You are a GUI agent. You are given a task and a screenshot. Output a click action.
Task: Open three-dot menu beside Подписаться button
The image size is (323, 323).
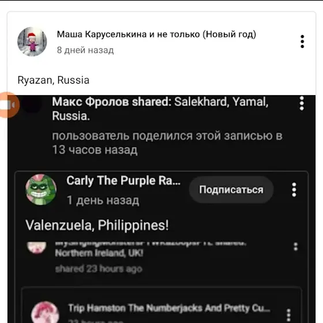click(x=294, y=190)
